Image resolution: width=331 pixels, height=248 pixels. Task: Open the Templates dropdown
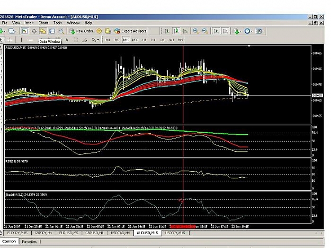coord(260,31)
